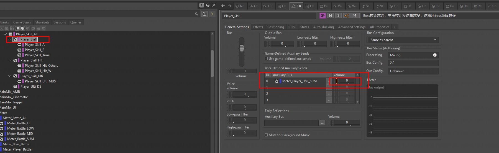The height and width of the screenshot is (153, 499).
Task: Open the Bus Configuration Same as parent dropdown
Action: point(404,40)
